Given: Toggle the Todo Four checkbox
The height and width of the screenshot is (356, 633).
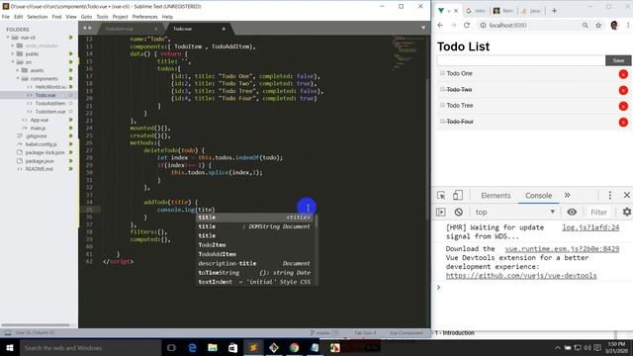Looking at the screenshot, I should [442, 121].
